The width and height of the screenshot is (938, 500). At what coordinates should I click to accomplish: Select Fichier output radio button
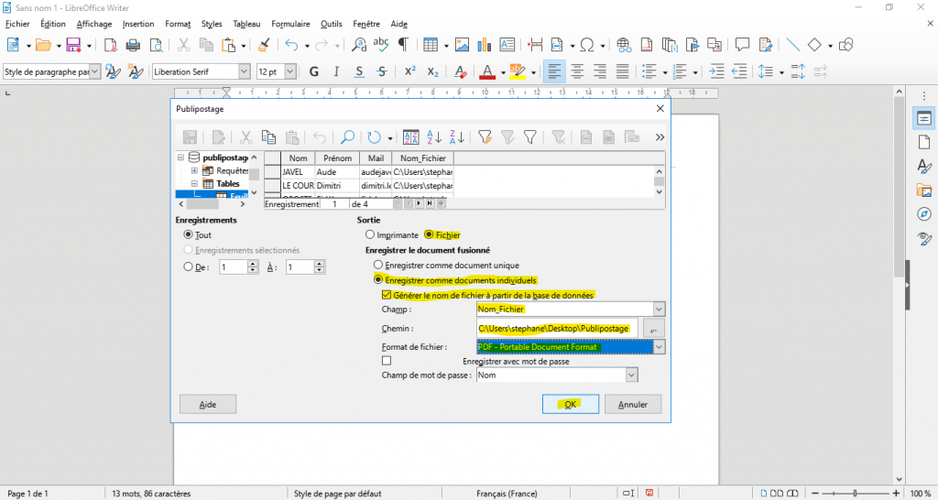[429, 235]
